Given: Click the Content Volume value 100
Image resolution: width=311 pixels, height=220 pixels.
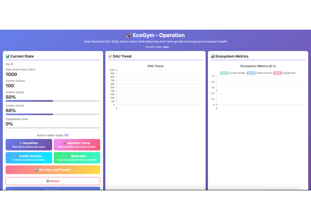Looking at the screenshot, I should pos(10,86).
